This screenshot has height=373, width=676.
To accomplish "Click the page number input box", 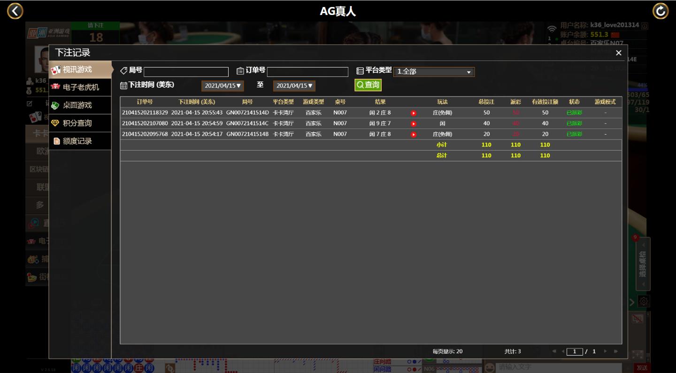I will [575, 351].
